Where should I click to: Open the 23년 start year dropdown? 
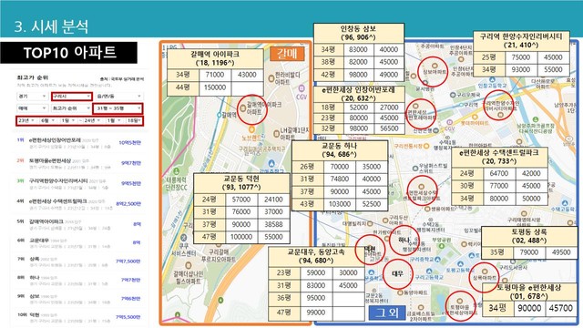pyautogui.click(x=26, y=120)
